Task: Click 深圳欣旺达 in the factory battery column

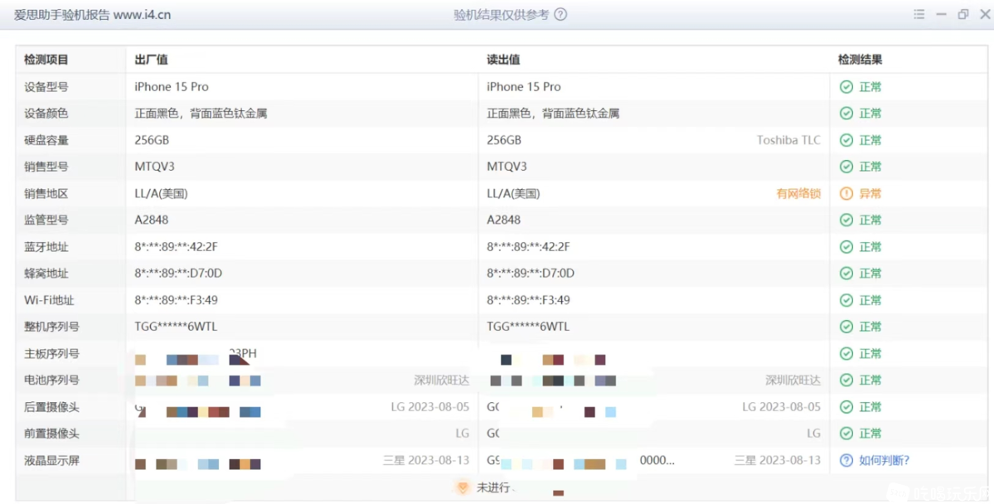Action: point(442,380)
